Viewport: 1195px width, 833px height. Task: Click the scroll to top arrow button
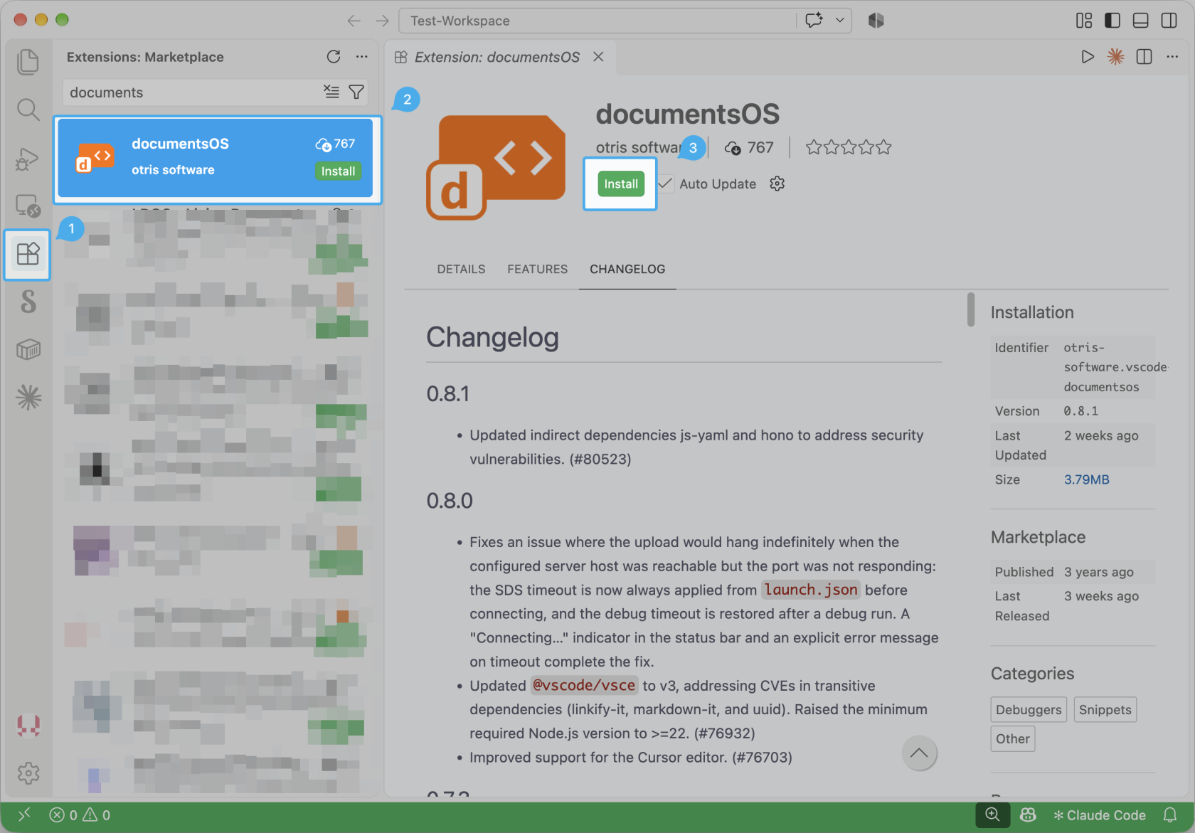point(919,753)
